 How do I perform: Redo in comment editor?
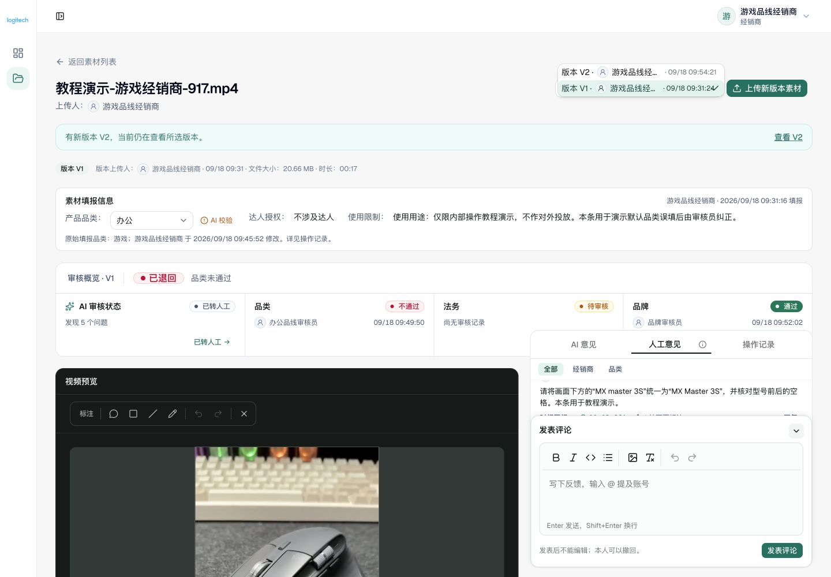pyautogui.click(x=692, y=458)
